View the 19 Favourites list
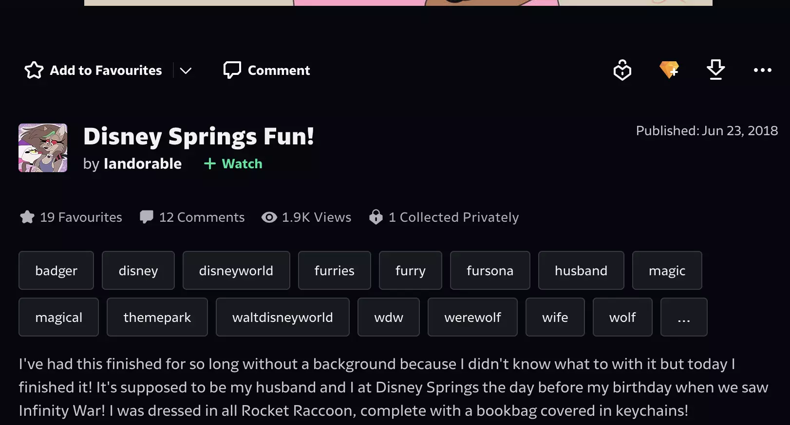 click(71, 217)
